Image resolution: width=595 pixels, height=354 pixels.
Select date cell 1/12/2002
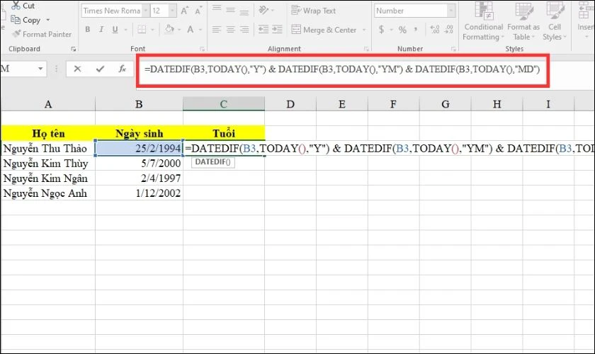139,193
